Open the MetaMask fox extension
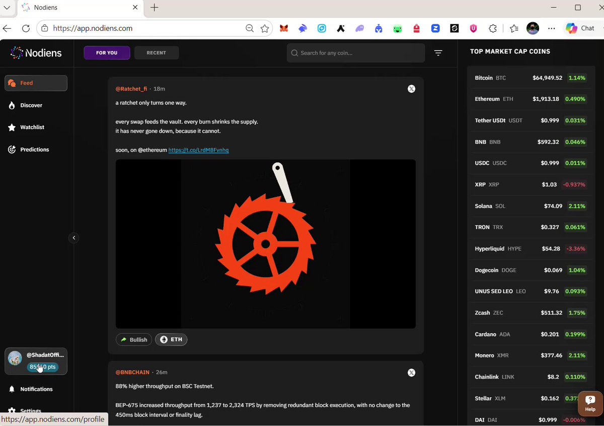The width and height of the screenshot is (604, 426). pyautogui.click(x=284, y=29)
